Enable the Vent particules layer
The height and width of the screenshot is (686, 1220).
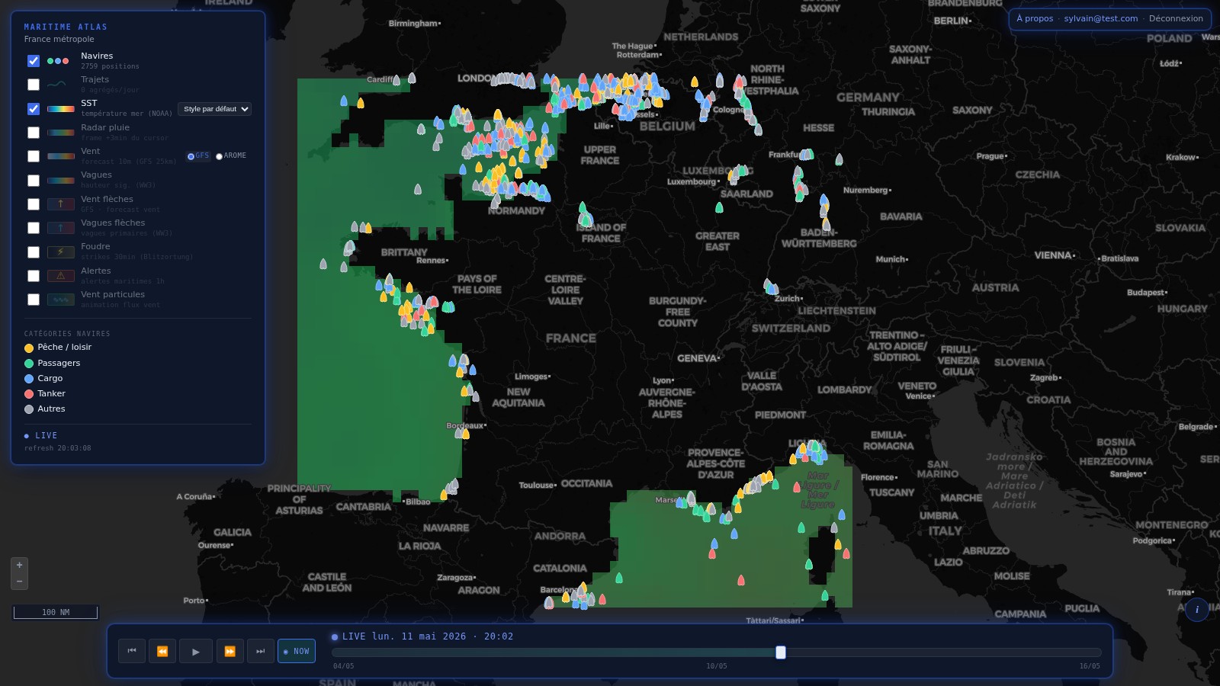34,300
